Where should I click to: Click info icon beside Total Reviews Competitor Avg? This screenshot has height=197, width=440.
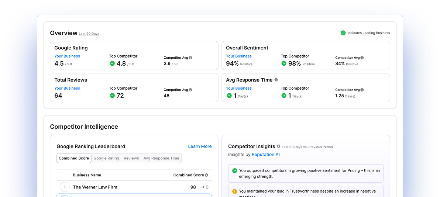pyautogui.click(x=190, y=90)
